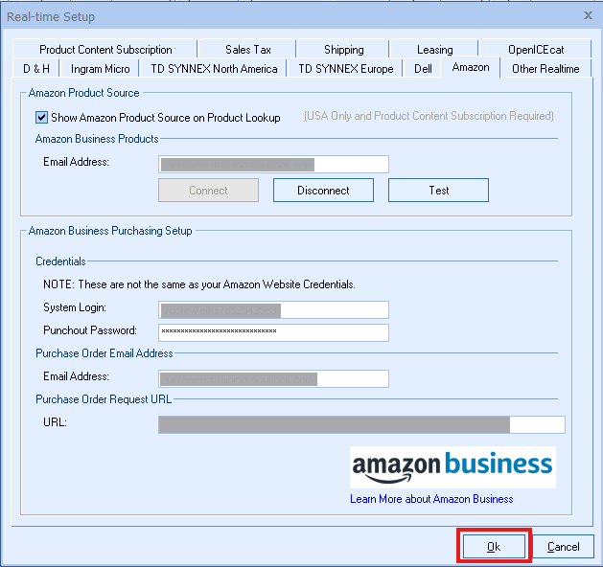Click Purchase Order Email Address field
Screen dimensions: 603x567
coord(273,378)
